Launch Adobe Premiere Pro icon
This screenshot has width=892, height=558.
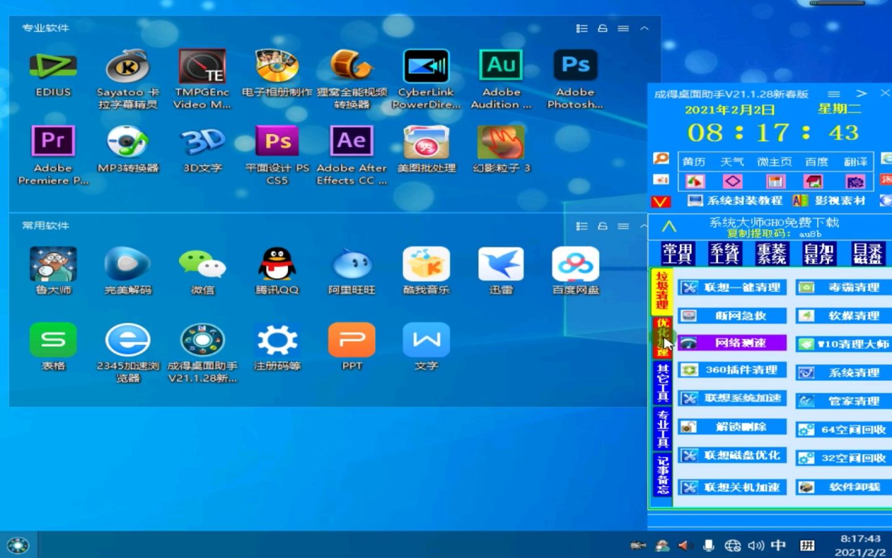(x=53, y=141)
